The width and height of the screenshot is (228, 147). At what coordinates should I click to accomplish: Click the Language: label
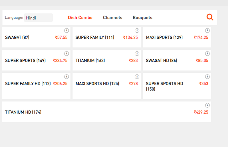(x=14, y=17)
